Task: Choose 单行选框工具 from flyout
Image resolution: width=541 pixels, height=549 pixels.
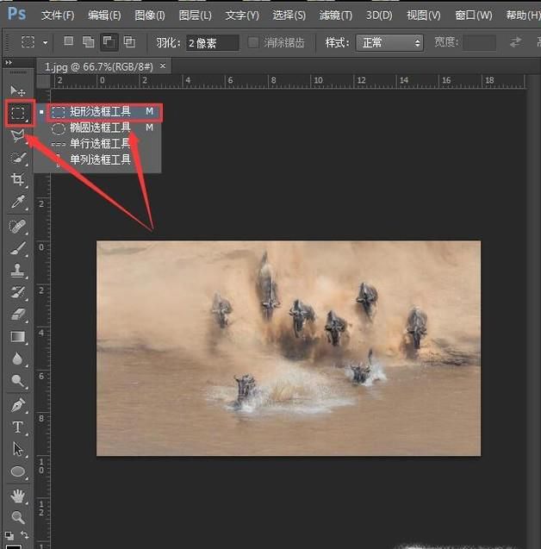Action: (98, 144)
